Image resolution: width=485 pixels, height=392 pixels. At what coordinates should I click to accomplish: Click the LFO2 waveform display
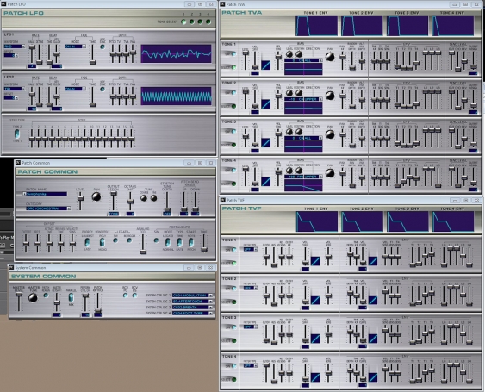click(176, 96)
